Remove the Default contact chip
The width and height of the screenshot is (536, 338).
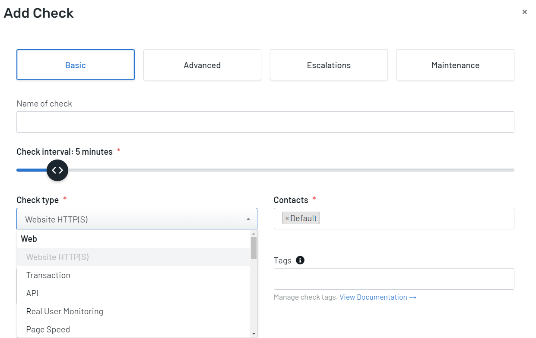pos(287,218)
